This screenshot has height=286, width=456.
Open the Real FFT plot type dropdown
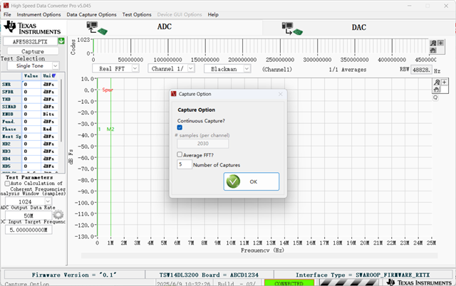coord(135,68)
